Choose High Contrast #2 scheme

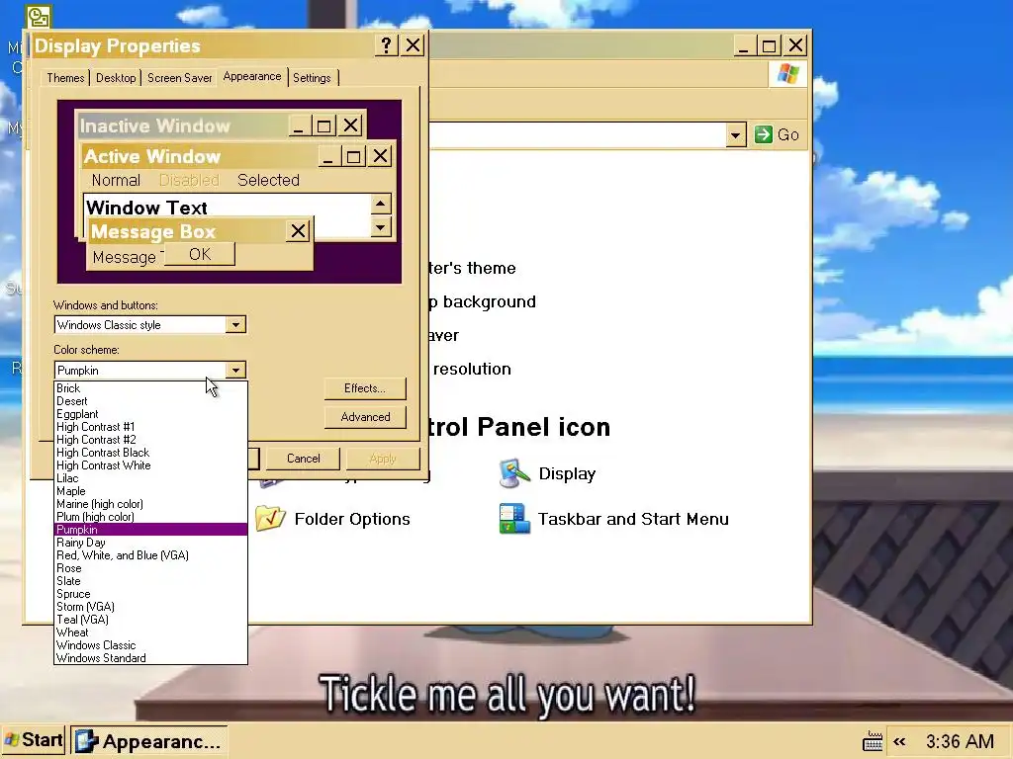pos(150,440)
